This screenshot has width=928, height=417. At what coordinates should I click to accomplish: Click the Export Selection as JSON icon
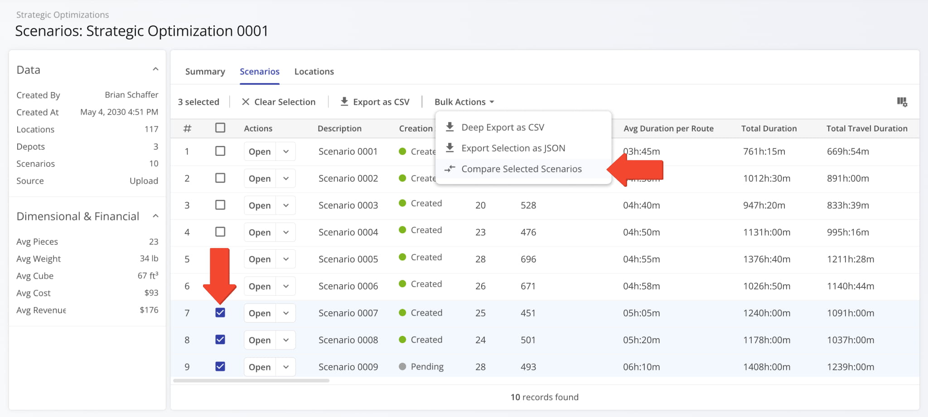point(450,148)
